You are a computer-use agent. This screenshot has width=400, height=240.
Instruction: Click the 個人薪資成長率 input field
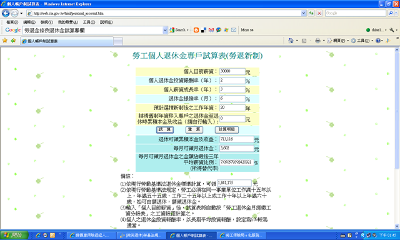tap(232, 89)
